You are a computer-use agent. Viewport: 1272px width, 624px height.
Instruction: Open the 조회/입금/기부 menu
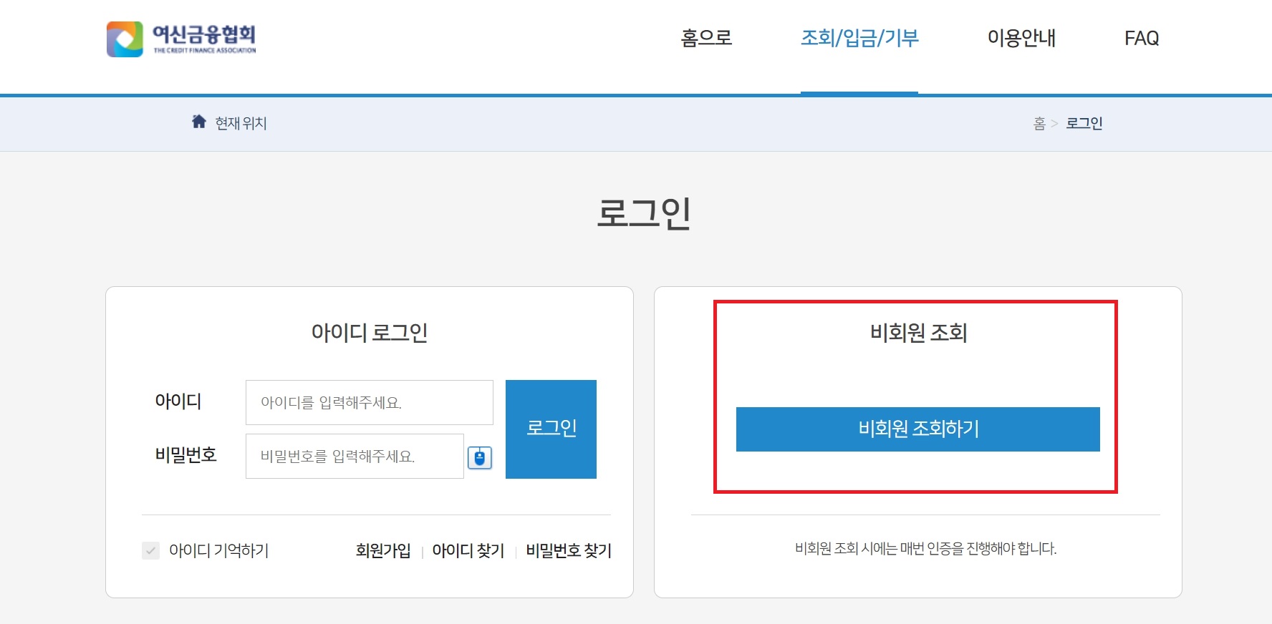(859, 38)
